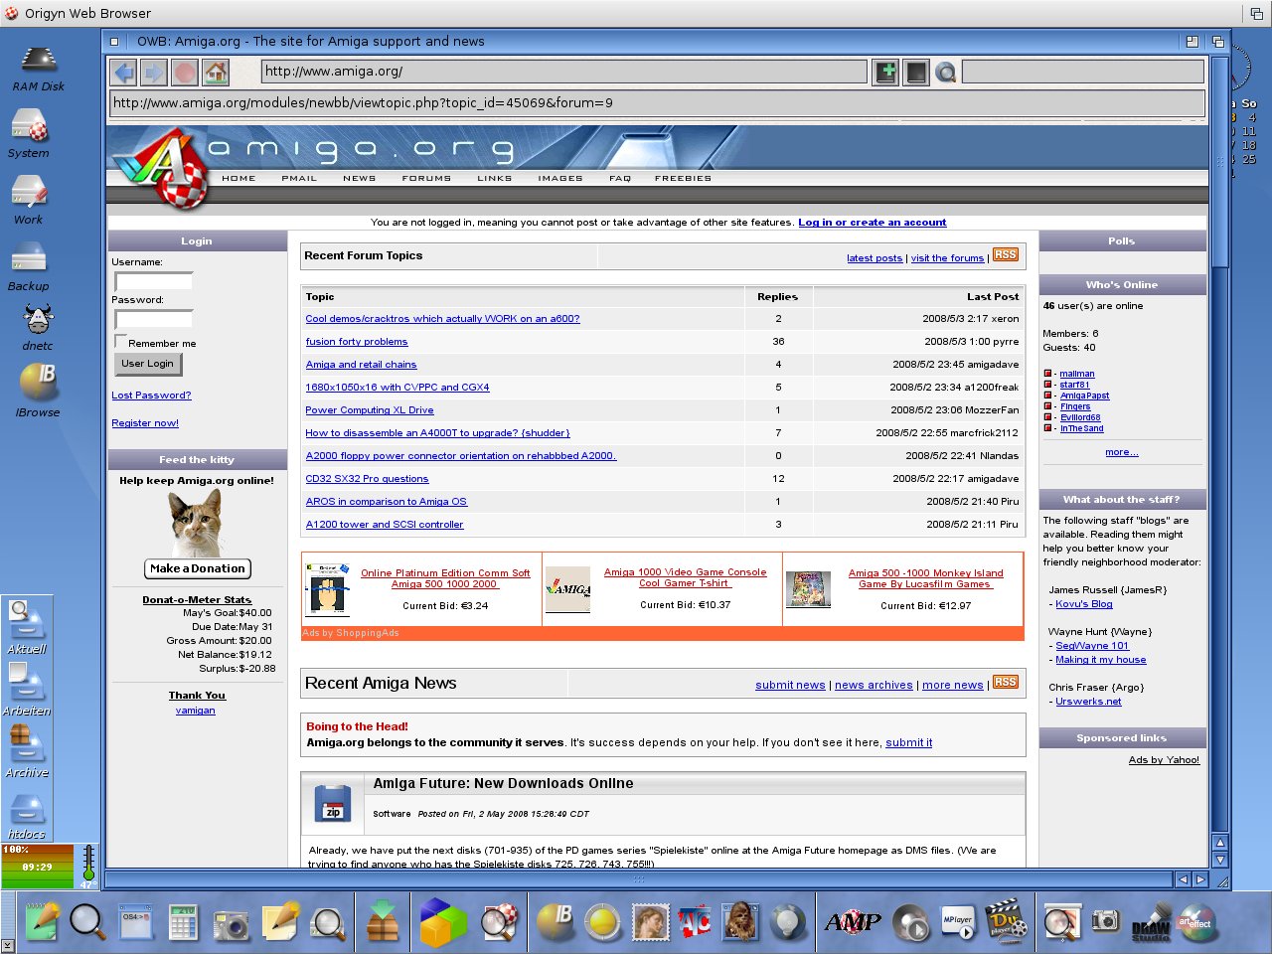Open FORUMS in the site navigation
Viewport: 1272px width, 954px height.
pos(426,179)
